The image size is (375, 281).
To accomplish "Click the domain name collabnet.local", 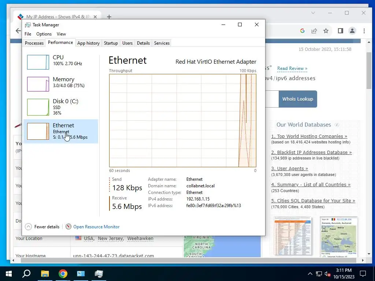I will click(x=200, y=186).
